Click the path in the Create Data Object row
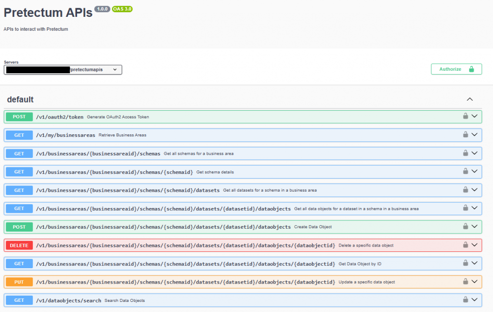The image size is (493, 312). pyautogui.click(x=163, y=227)
